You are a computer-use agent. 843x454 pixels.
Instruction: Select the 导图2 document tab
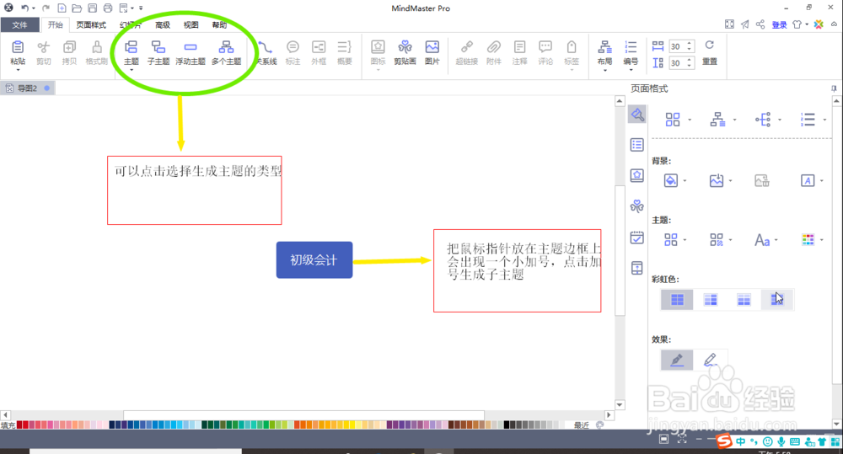28,88
